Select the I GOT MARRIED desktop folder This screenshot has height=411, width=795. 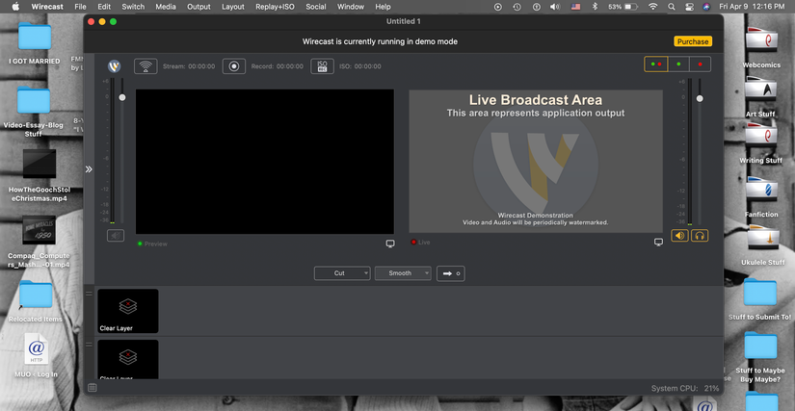click(x=35, y=43)
